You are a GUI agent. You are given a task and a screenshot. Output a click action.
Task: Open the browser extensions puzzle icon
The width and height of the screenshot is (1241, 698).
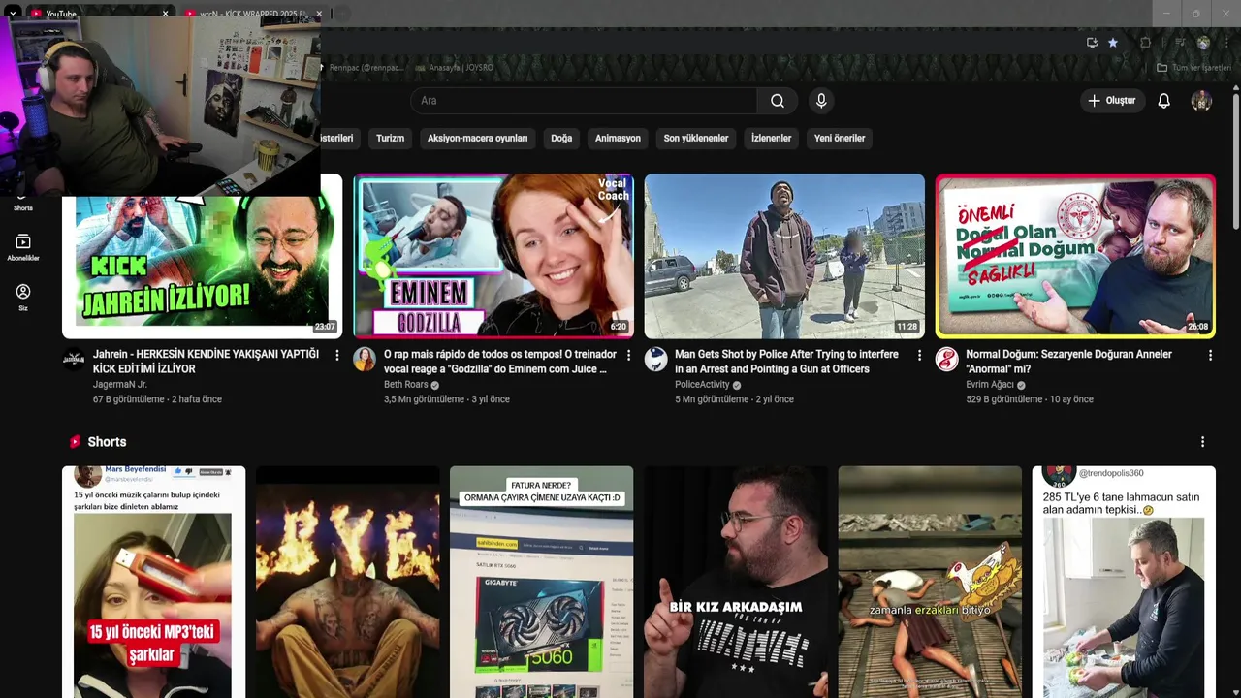pyautogui.click(x=1145, y=43)
